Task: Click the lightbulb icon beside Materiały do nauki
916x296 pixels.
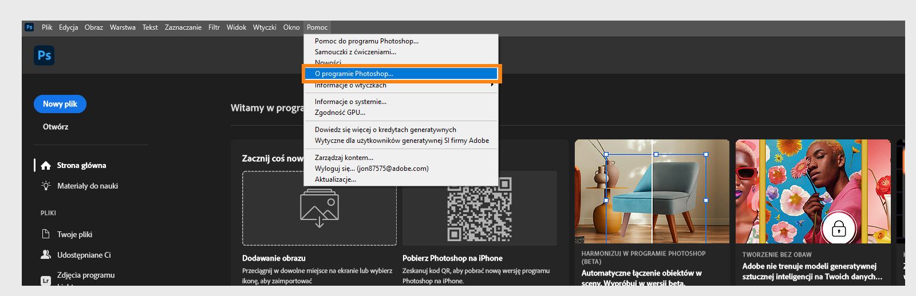Action: pyautogui.click(x=46, y=186)
